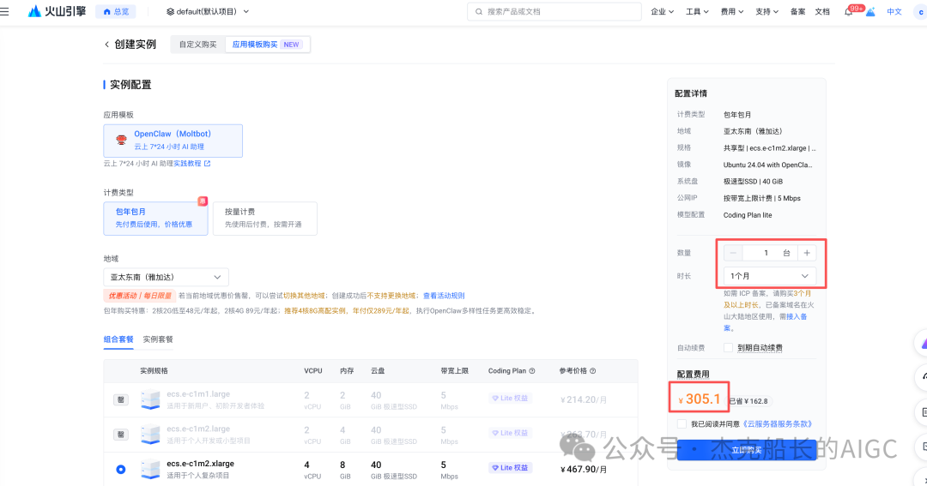Switch to the 组合套餐 tab
Image resolution: width=927 pixels, height=486 pixels.
point(118,339)
